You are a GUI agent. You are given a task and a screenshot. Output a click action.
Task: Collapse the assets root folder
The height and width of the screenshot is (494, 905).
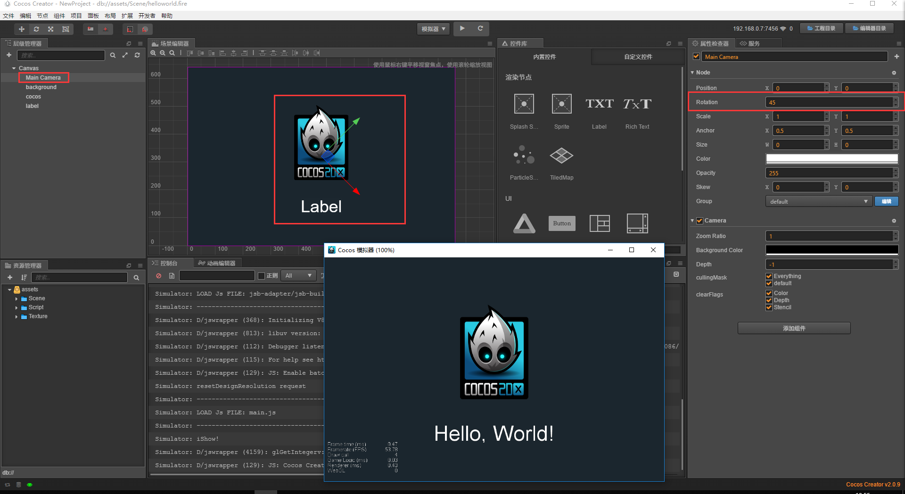click(9, 289)
